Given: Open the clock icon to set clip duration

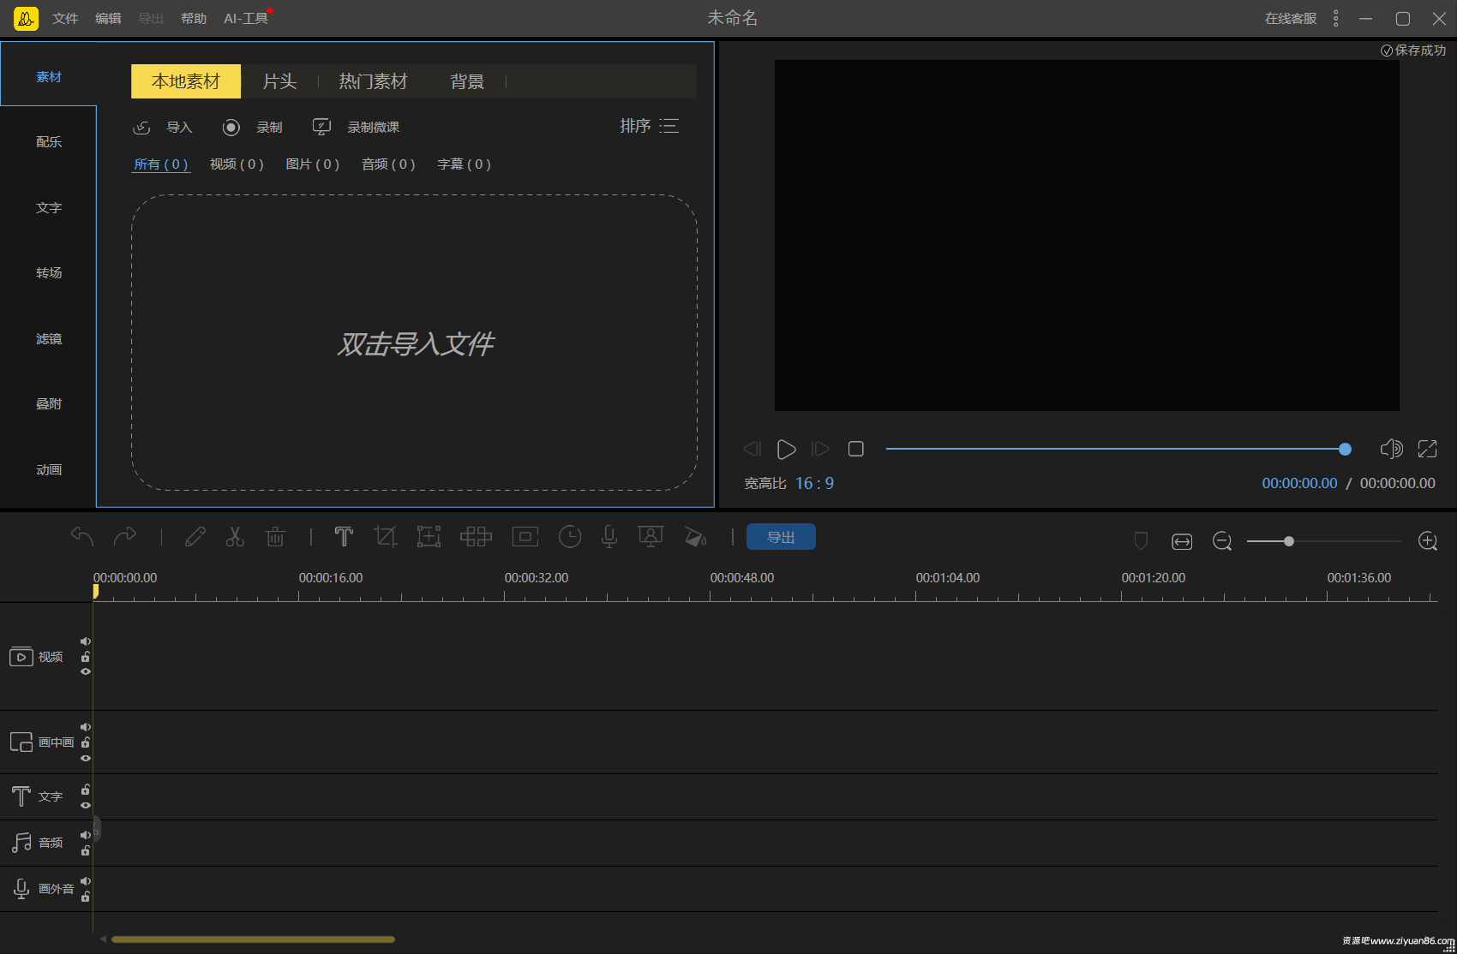Looking at the screenshot, I should 569,536.
